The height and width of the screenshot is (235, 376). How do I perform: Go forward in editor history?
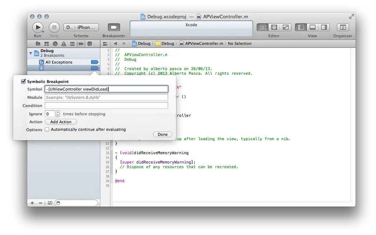click(x=124, y=43)
